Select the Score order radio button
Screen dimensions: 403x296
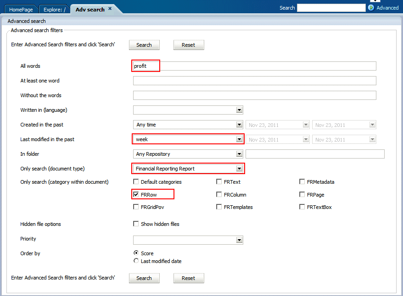[x=136, y=253]
